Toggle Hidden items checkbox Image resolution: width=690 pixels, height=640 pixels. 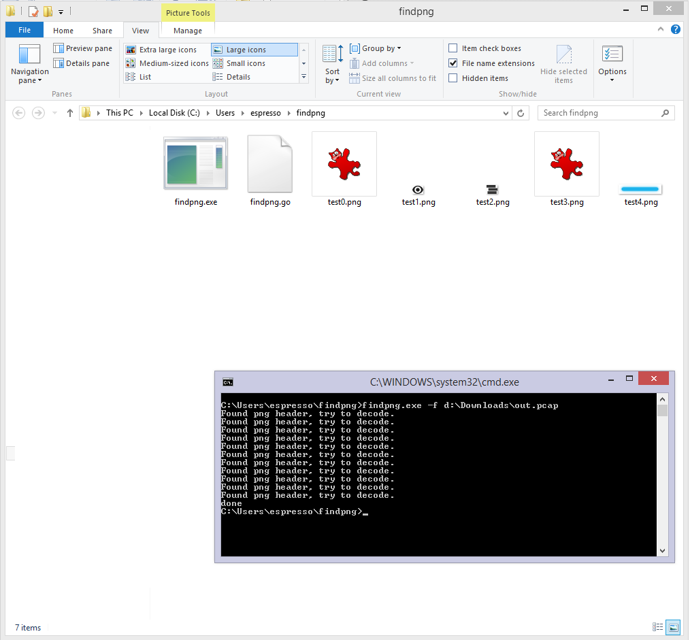(x=453, y=78)
